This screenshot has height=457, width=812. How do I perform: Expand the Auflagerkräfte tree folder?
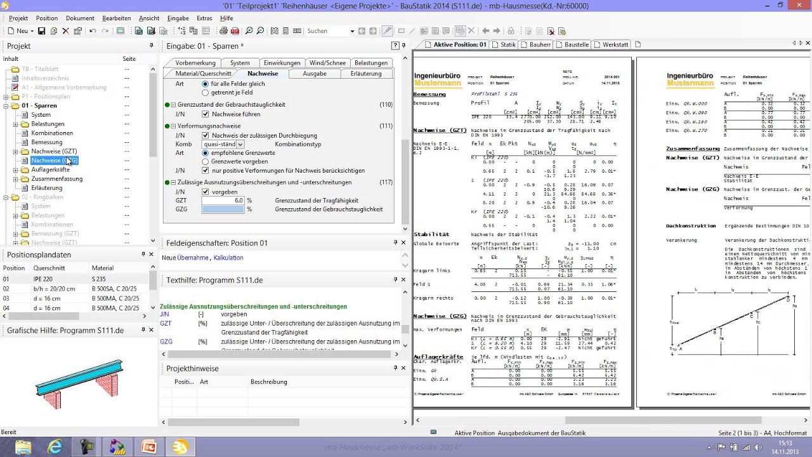coord(16,170)
